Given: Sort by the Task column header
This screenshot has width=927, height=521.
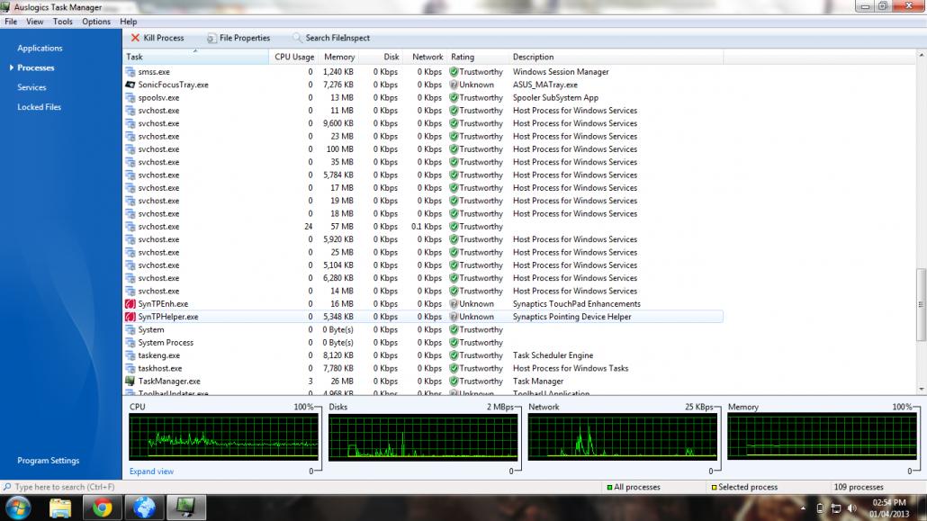Looking at the screenshot, I should click(x=195, y=57).
